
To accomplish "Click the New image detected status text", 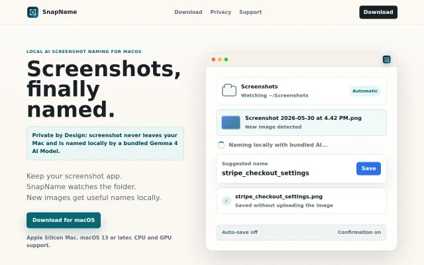I will tap(273, 127).
